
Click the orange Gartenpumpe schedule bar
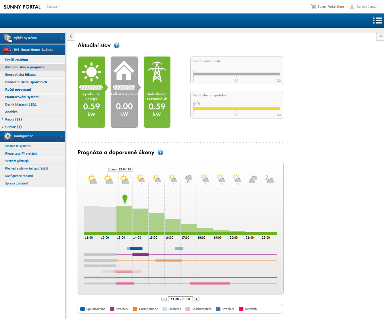click(x=168, y=260)
